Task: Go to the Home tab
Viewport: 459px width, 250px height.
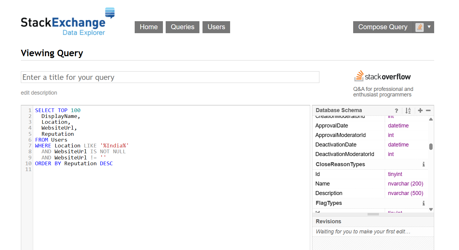Action: click(x=149, y=27)
